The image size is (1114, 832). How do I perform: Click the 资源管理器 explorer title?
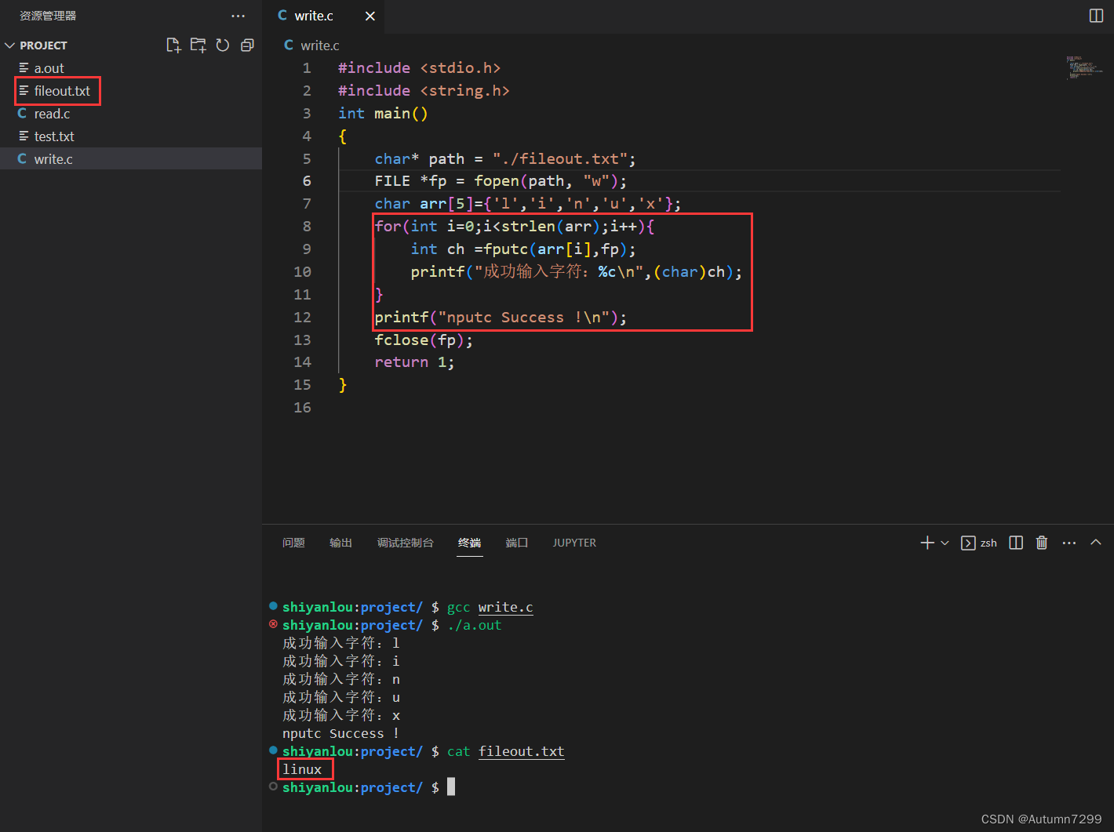[48, 16]
